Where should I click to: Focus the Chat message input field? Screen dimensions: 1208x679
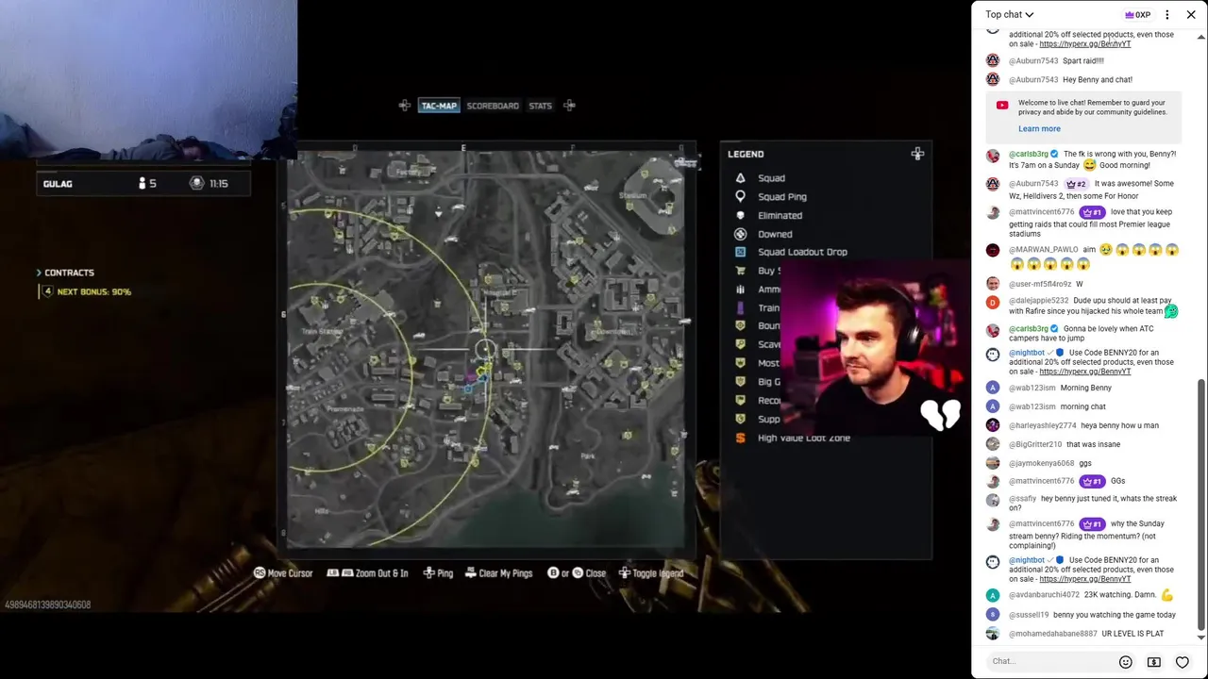coord(1049,661)
